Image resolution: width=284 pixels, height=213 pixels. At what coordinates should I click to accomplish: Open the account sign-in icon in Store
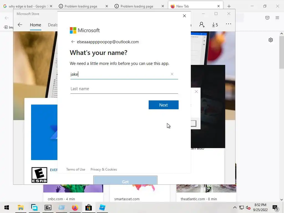[x=202, y=25]
